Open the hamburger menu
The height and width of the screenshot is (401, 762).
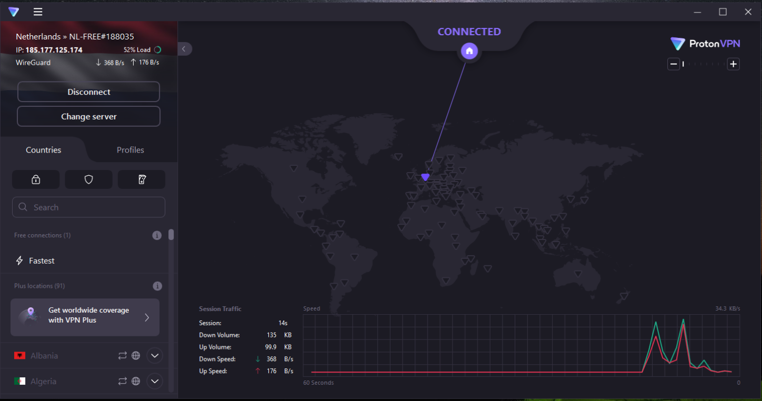[38, 12]
